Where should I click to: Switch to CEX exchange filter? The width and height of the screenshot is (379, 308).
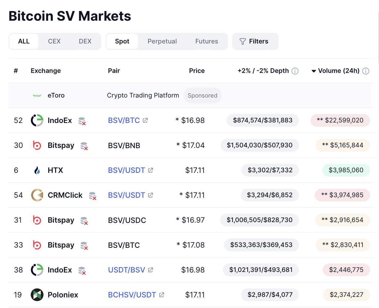click(54, 41)
